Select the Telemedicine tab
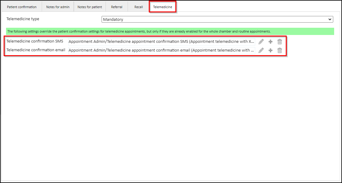Viewport: 342px width, 183px height. (x=162, y=7)
